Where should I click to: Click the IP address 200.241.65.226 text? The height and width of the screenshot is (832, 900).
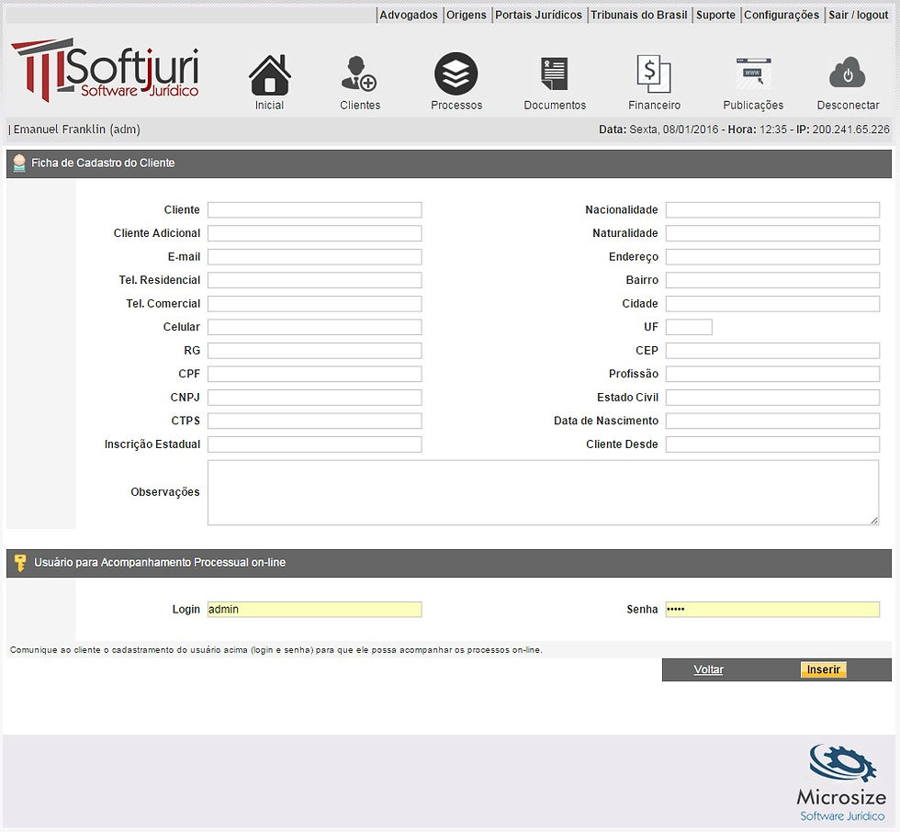850,129
